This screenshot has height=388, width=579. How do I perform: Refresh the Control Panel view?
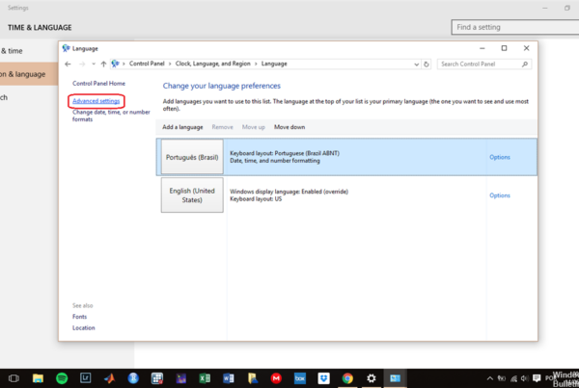pos(427,65)
